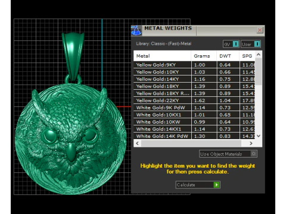
Task: Sort by the DWT column header
Action: [228, 56]
